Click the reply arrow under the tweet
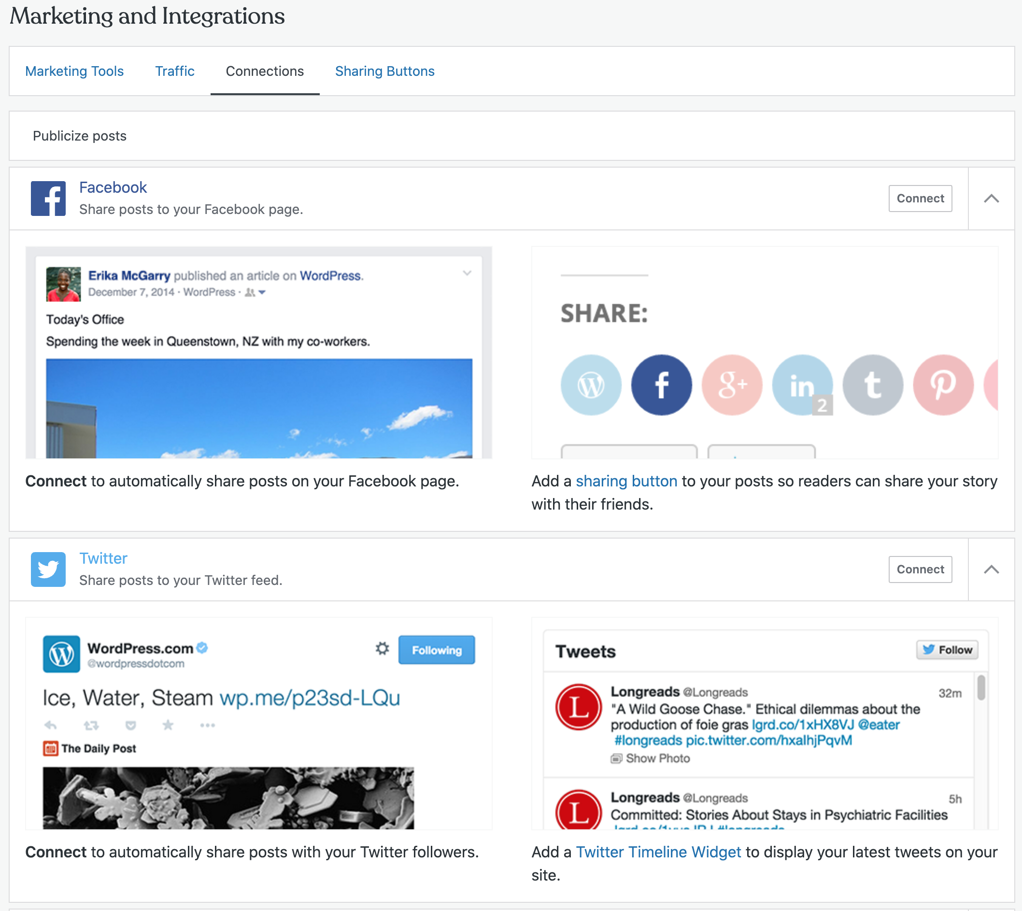Image resolution: width=1022 pixels, height=911 pixels. click(x=51, y=726)
